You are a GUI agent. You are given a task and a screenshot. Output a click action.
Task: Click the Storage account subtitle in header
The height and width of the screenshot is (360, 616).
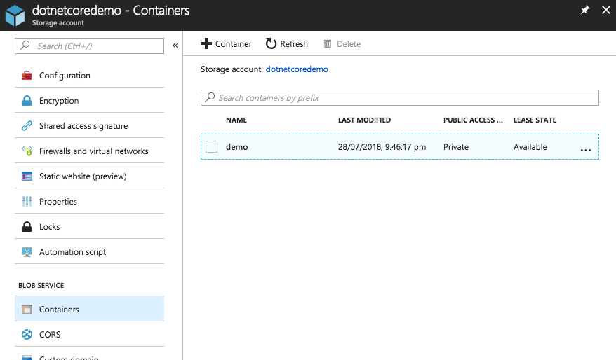tap(58, 22)
